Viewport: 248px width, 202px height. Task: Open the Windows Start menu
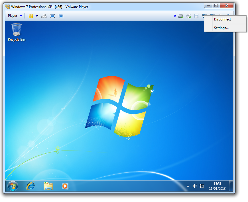point(13,186)
